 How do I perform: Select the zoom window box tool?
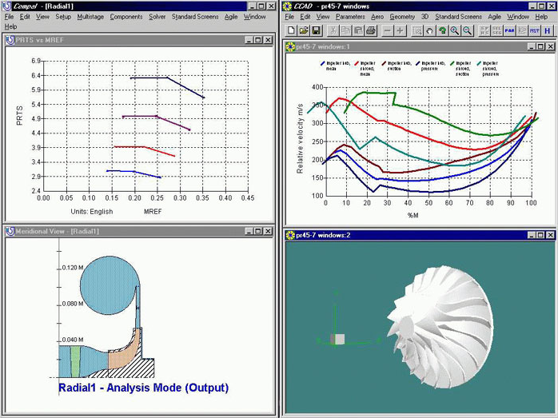(417, 30)
